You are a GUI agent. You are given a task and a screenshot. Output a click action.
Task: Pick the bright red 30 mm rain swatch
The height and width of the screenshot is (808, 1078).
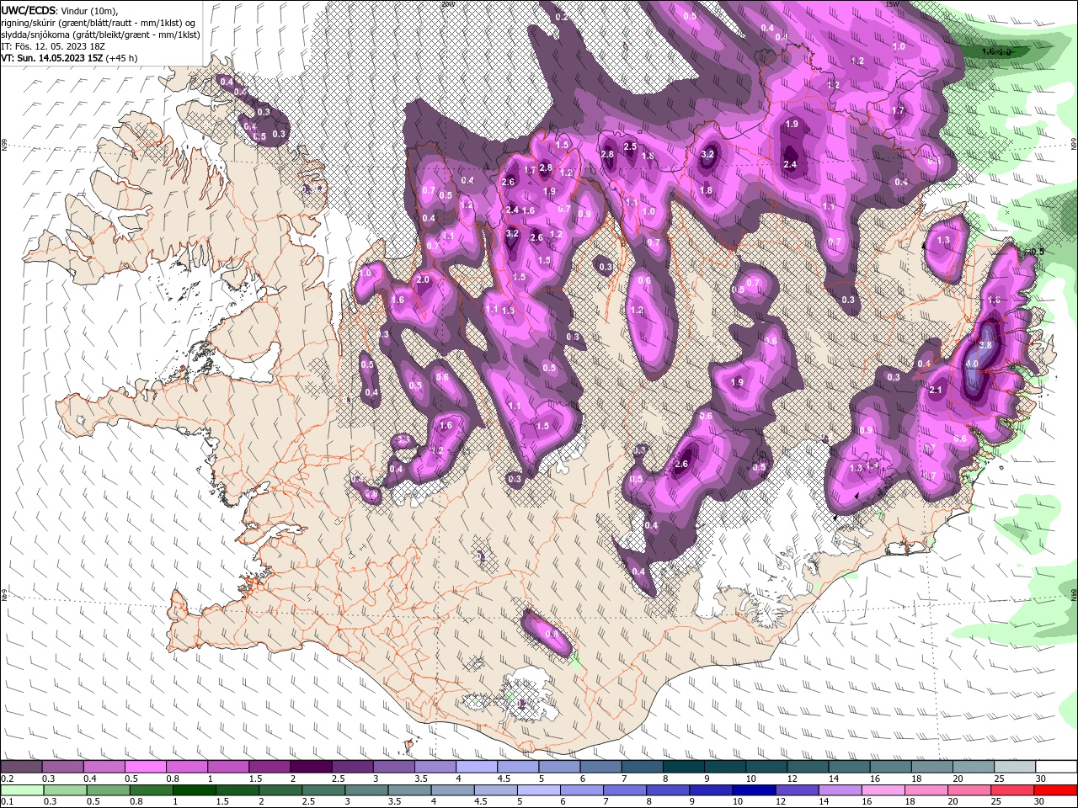point(1056,790)
